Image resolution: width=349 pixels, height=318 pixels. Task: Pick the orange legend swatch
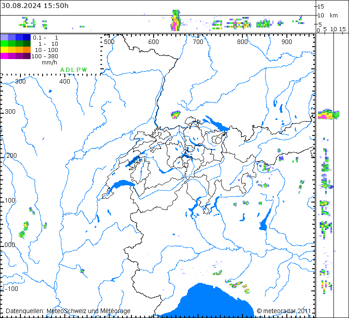[x=27, y=50]
